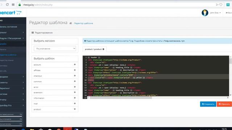The image size is (232, 130).
Task: Expand the Маркетинг sidebar menu
Action: coord(13,88)
